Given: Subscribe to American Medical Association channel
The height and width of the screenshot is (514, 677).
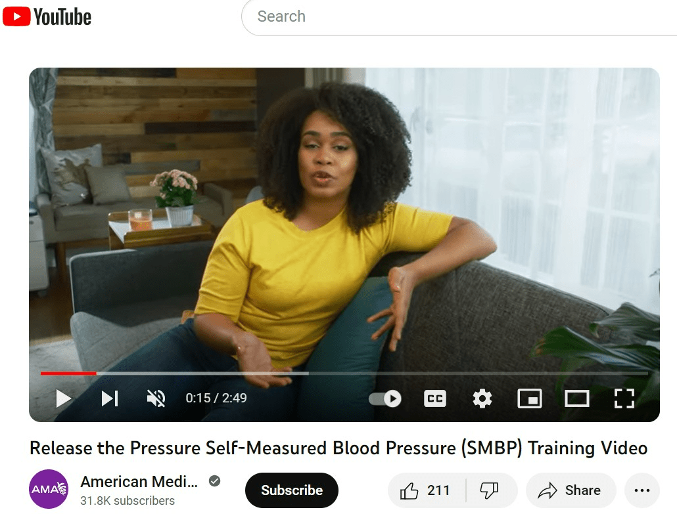Looking at the screenshot, I should pos(292,490).
